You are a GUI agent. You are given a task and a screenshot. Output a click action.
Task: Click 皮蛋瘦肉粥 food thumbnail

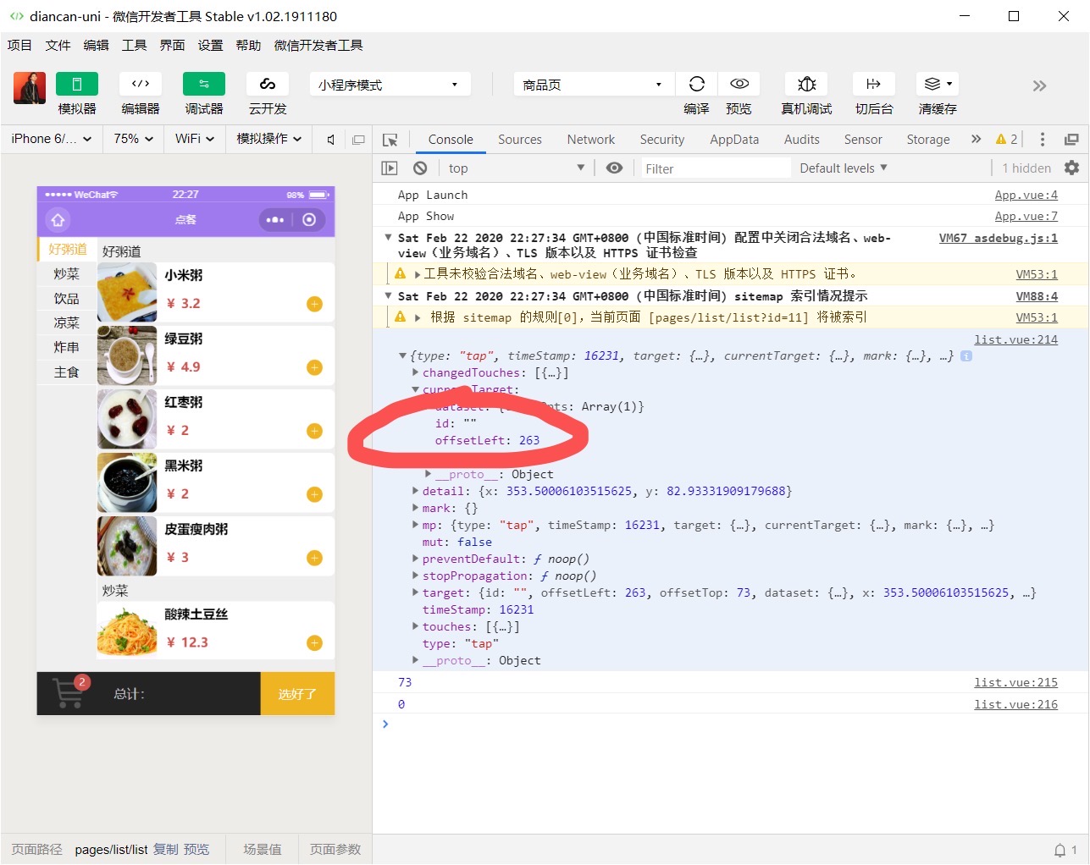(127, 546)
